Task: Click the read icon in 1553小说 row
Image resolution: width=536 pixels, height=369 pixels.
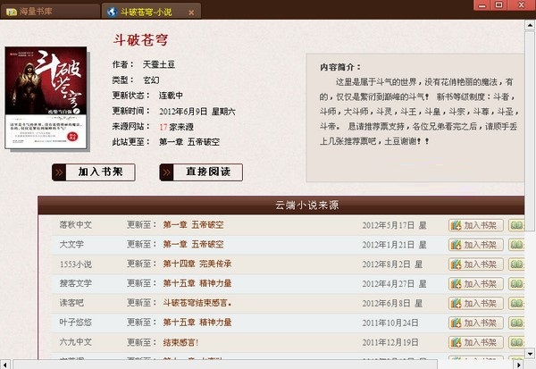Action: (516, 264)
